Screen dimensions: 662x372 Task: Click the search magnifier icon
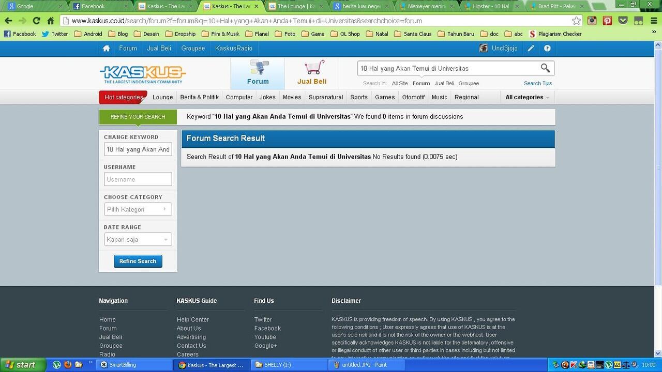[x=545, y=68]
